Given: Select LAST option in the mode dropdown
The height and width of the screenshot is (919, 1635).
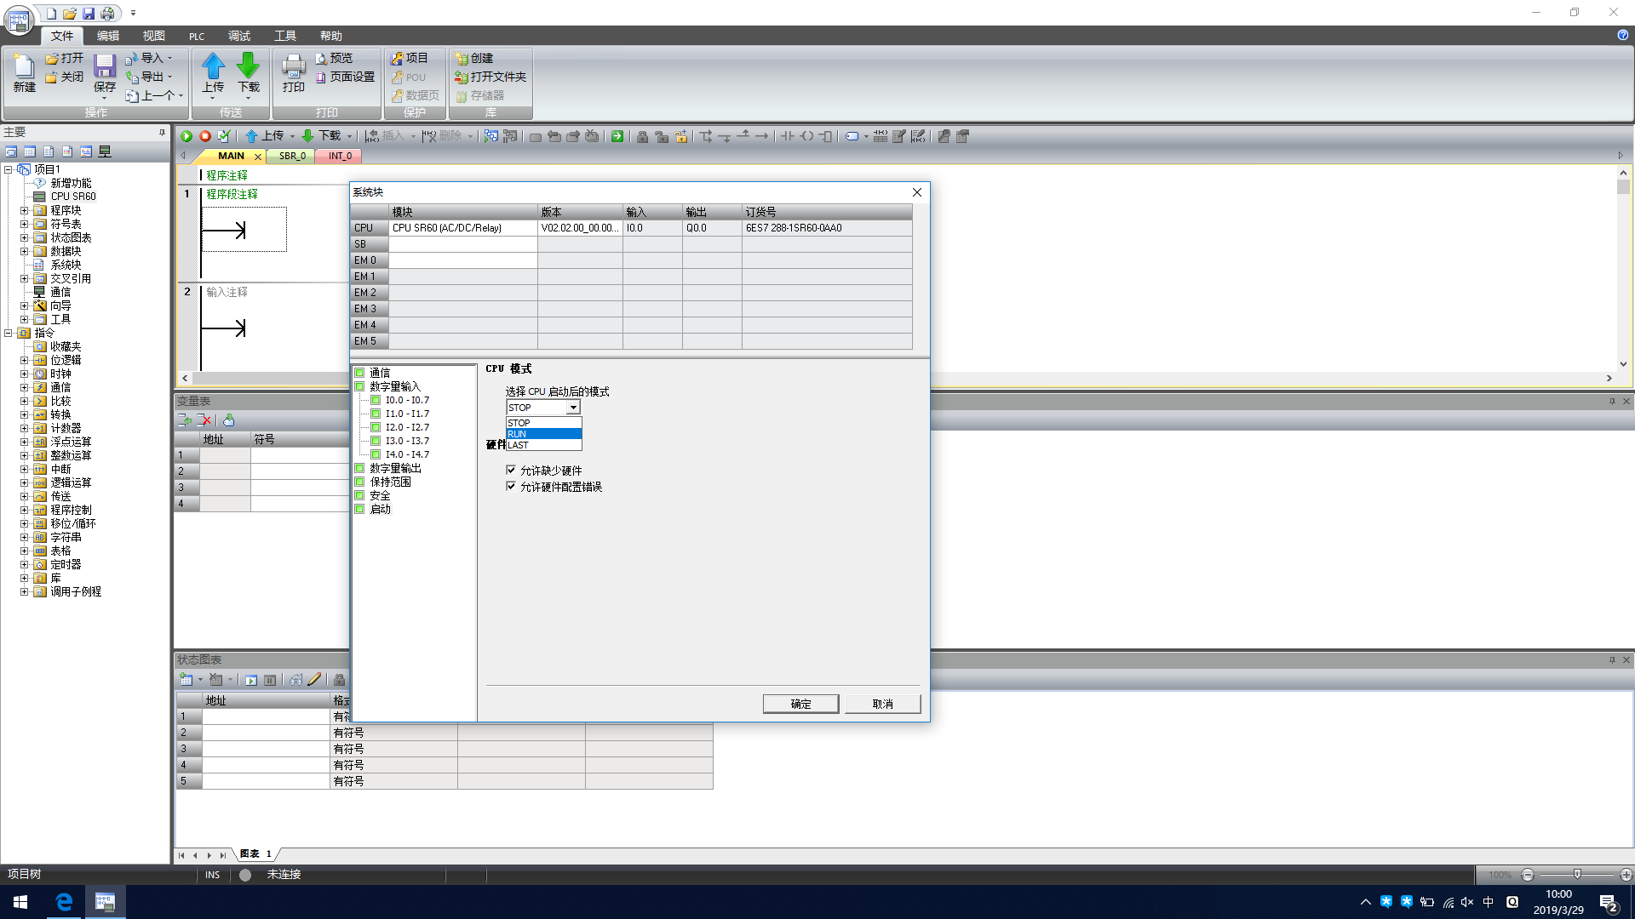Looking at the screenshot, I should tap(542, 445).
